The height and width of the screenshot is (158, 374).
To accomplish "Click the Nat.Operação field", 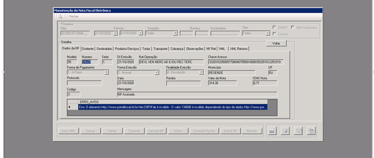I will point(171,62).
